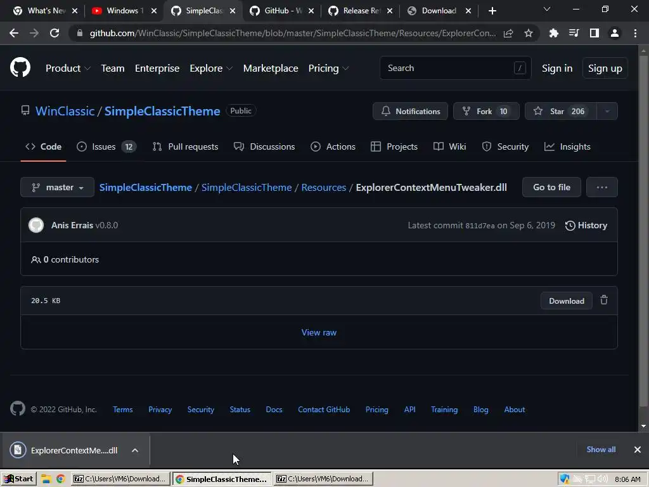
Task: Open the Actions tab
Action: pyautogui.click(x=333, y=146)
